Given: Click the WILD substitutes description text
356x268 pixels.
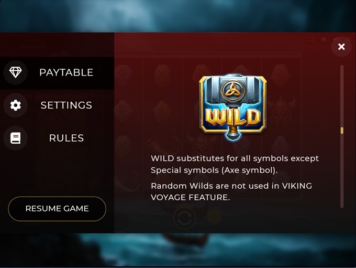Looking at the screenshot, I should tap(235, 164).
